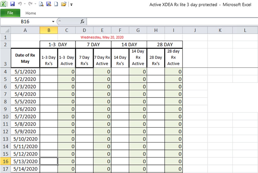Click the date cell 5/10/2020

pyautogui.click(x=25, y=139)
